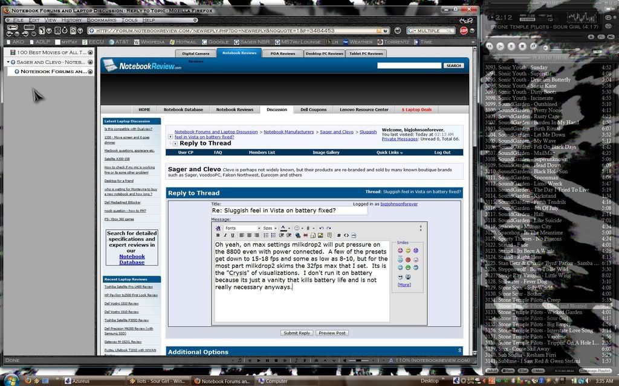
Task: Open the Quick Links dropdown
Action: click(389, 153)
